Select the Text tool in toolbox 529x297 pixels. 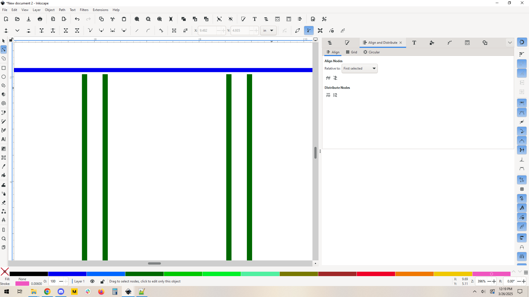4,139
